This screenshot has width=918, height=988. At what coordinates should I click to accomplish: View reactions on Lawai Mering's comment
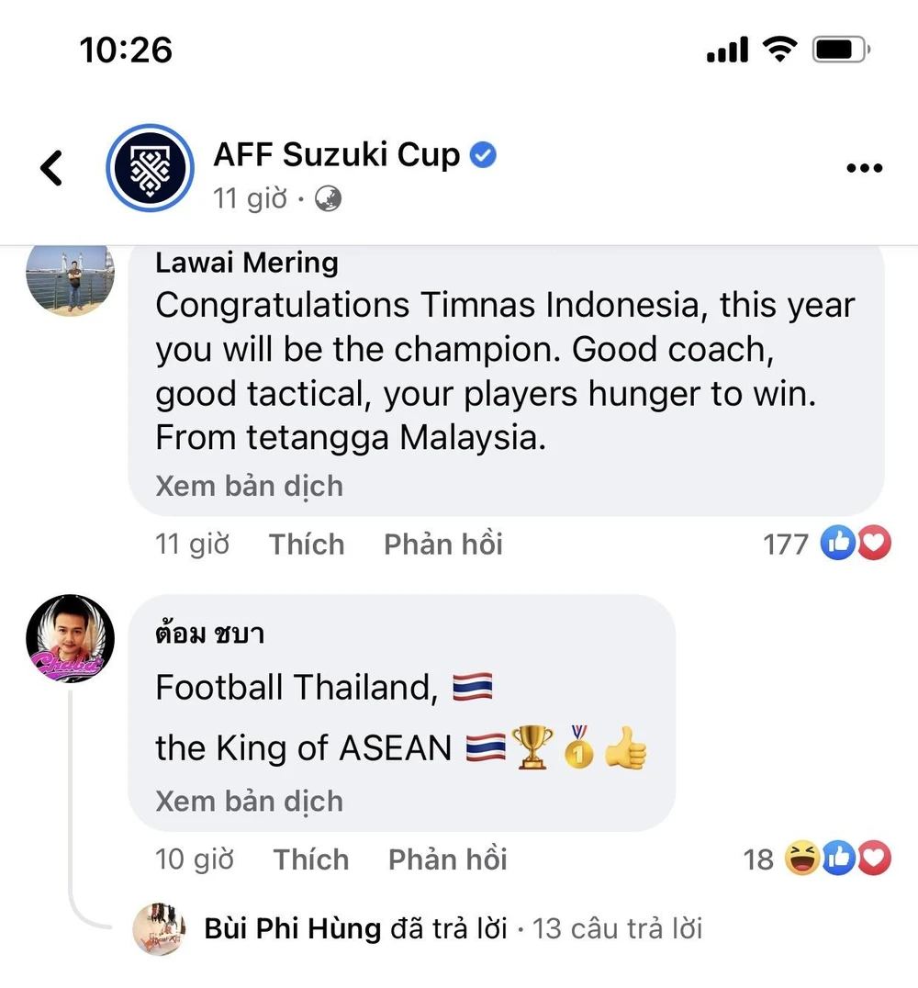[x=826, y=545]
